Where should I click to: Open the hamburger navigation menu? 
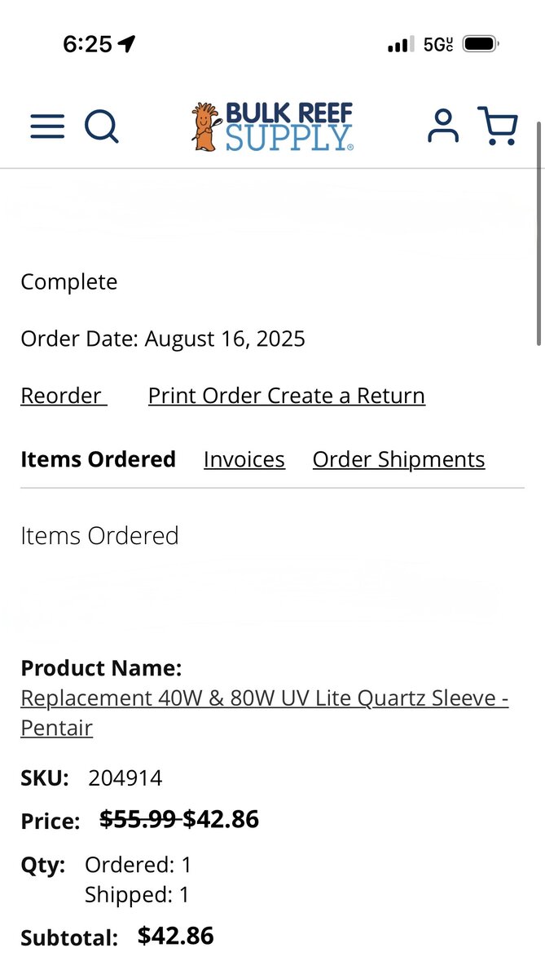coord(47,126)
